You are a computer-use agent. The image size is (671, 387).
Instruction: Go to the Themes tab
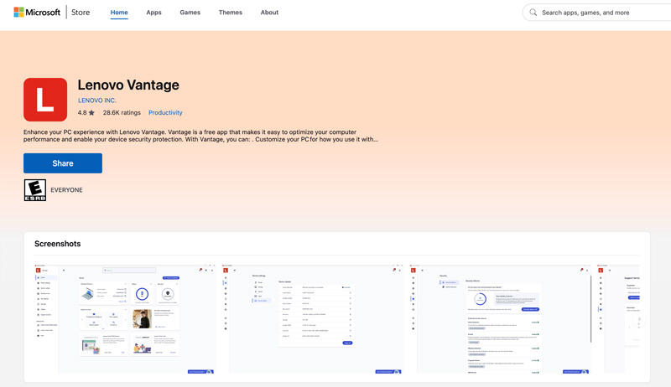[230, 13]
